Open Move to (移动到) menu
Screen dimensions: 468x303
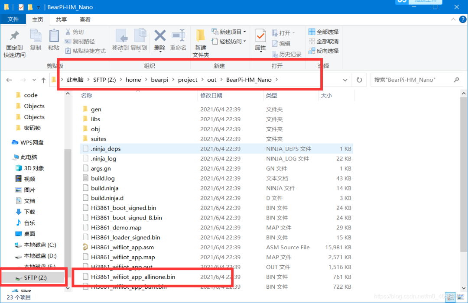tap(120, 40)
